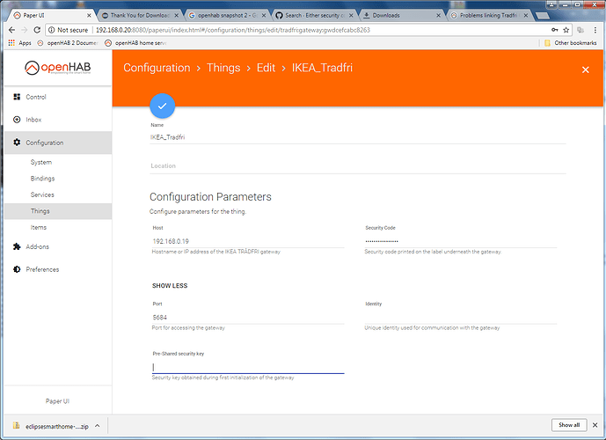The width and height of the screenshot is (606, 440).
Task: Click the Configuration gear icon
Action: pyautogui.click(x=17, y=143)
